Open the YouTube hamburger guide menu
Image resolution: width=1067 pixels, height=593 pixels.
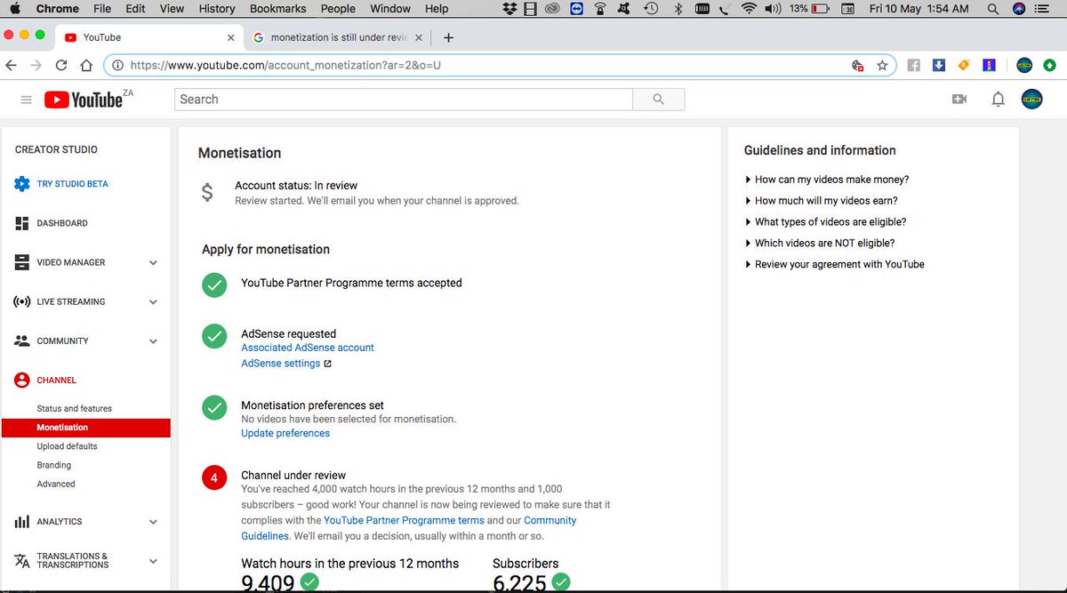[x=26, y=100]
